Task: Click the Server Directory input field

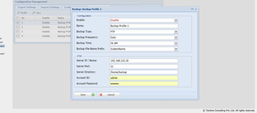Action: [x=144, y=72]
